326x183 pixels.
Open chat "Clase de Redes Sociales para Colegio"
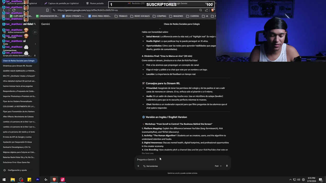tap(19, 61)
